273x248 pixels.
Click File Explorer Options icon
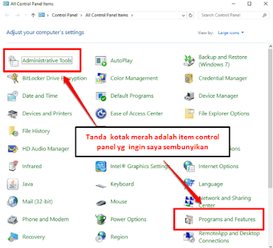point(189,113)
